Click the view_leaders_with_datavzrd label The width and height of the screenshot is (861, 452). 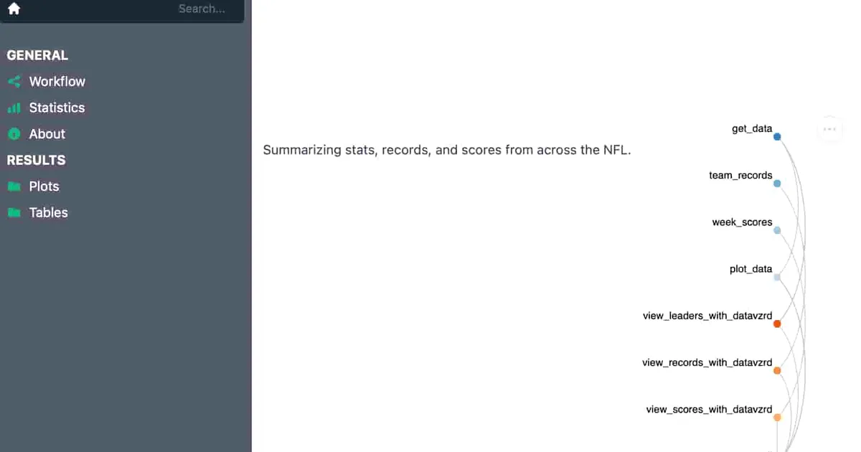pyautogui.click(x=707, y=316)
